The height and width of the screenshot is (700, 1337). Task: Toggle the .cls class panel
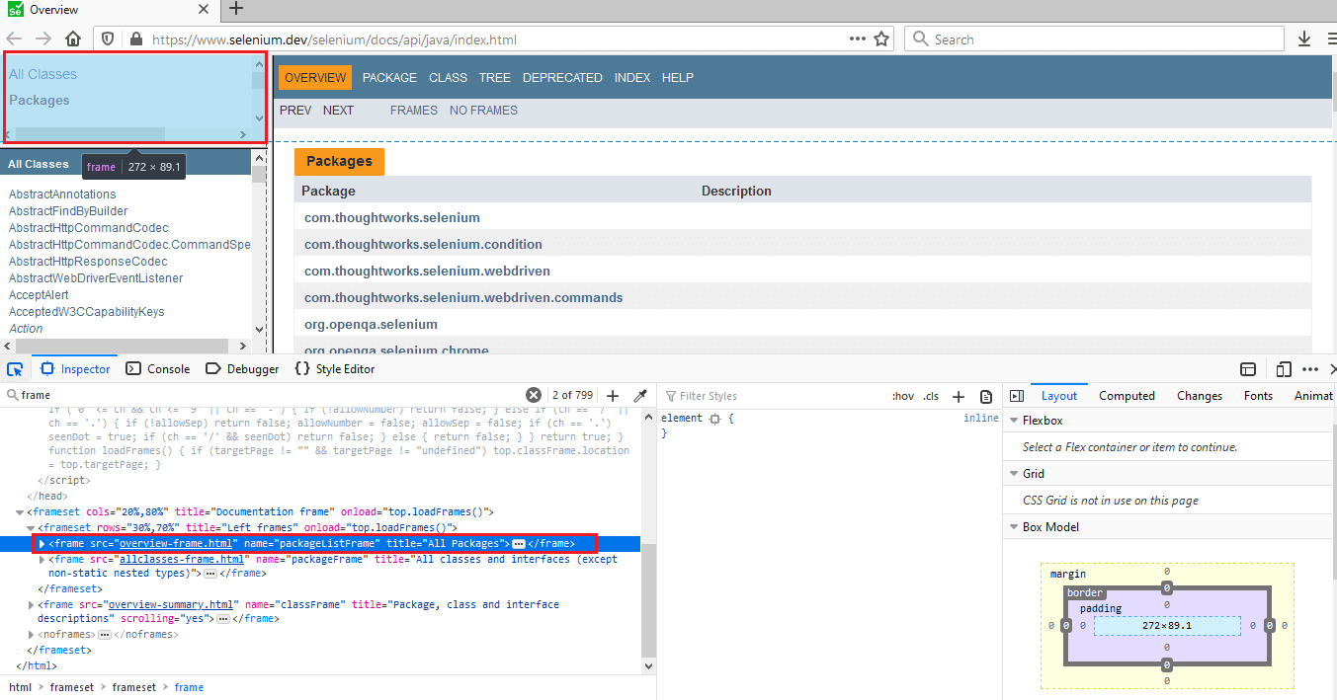(x=930, y=395)
